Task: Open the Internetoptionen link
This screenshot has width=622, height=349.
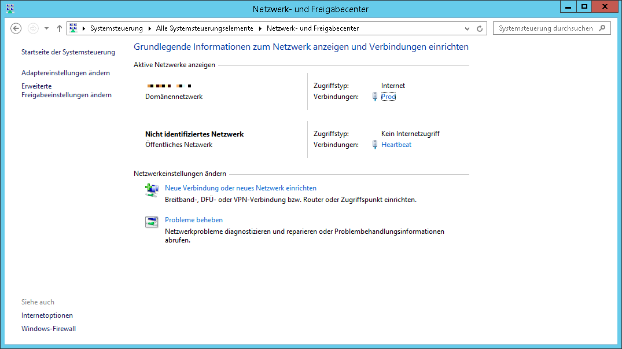Action: coord(47,315)
